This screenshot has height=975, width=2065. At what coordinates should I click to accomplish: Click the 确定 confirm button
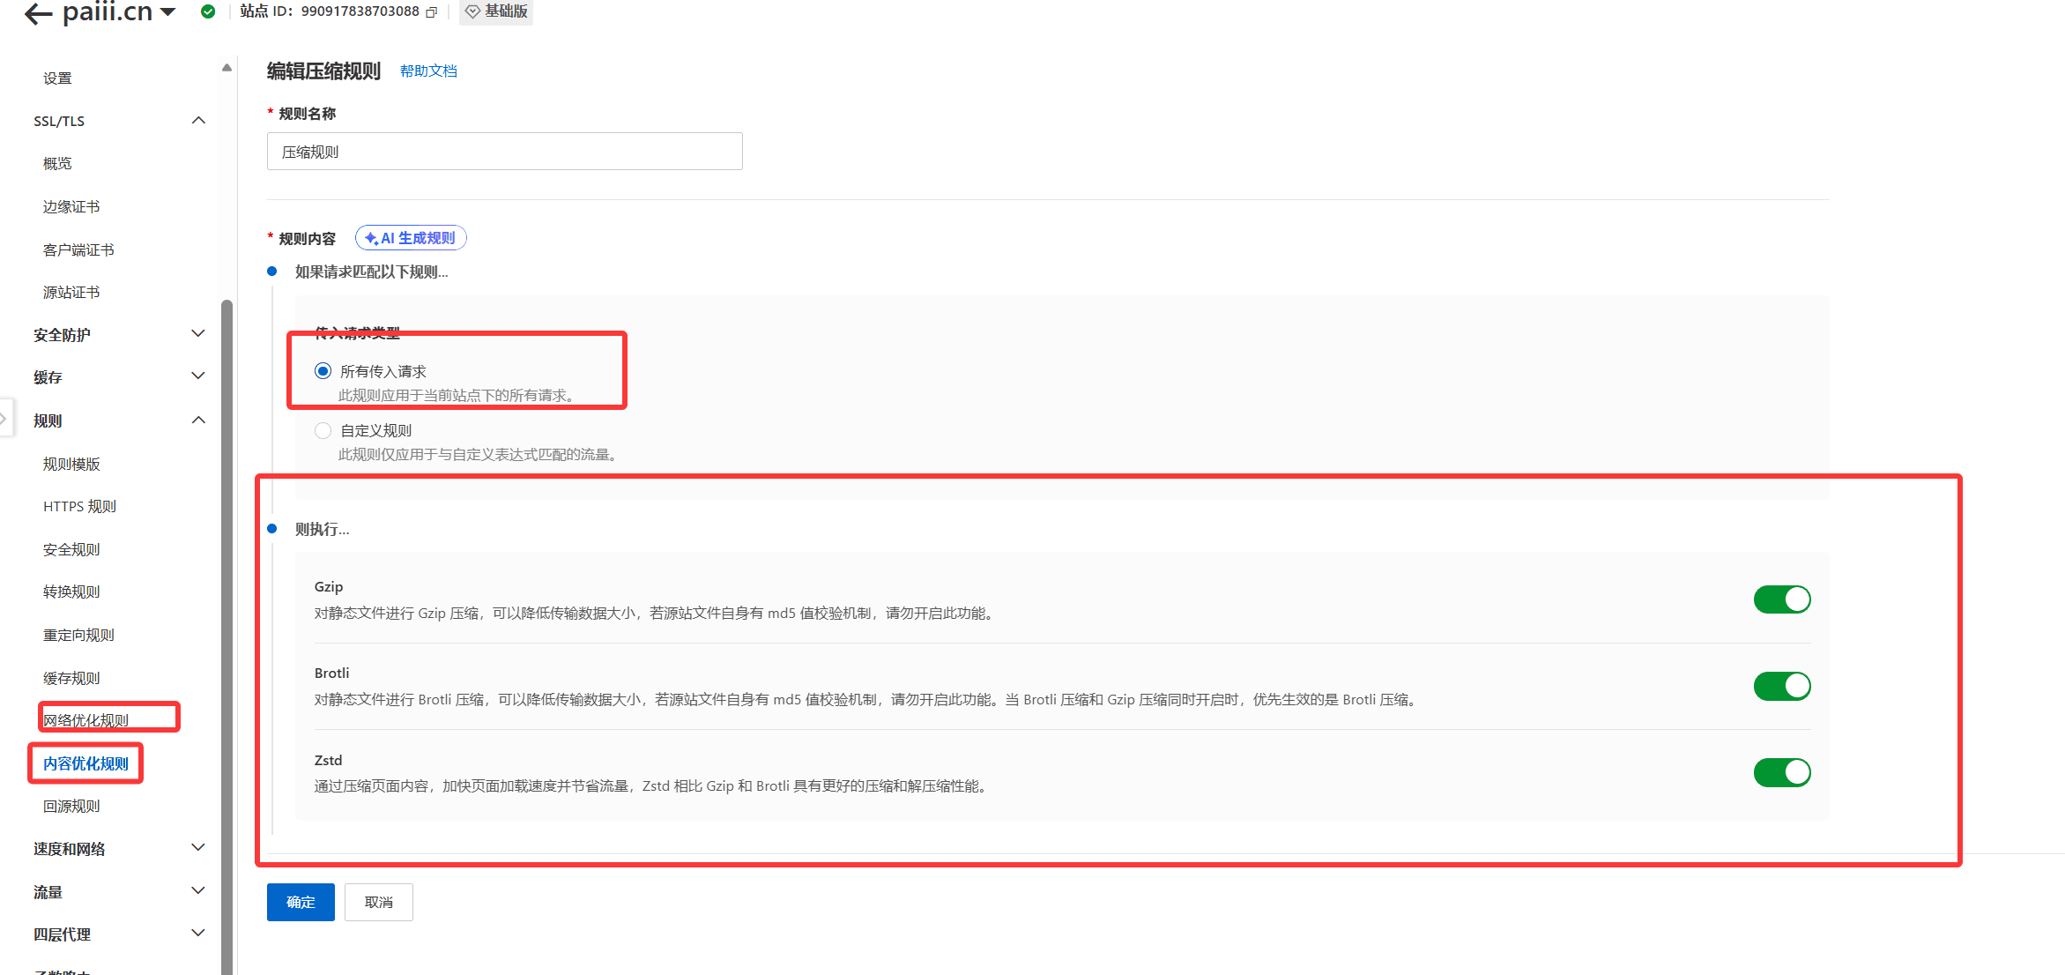[x=301, y=902]
